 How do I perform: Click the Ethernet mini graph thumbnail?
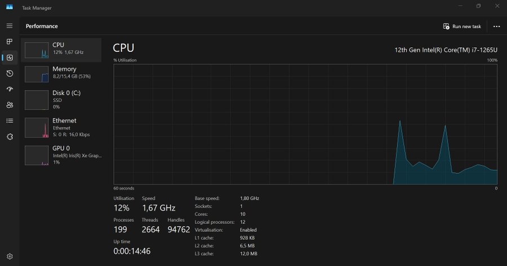(x=37, y=128)
